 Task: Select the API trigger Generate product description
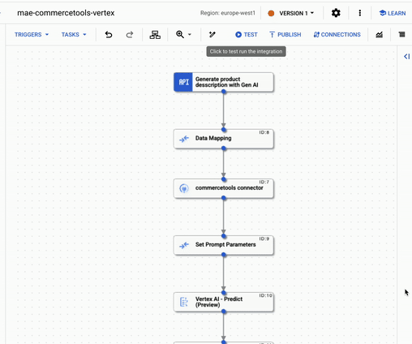coord(224,82)
